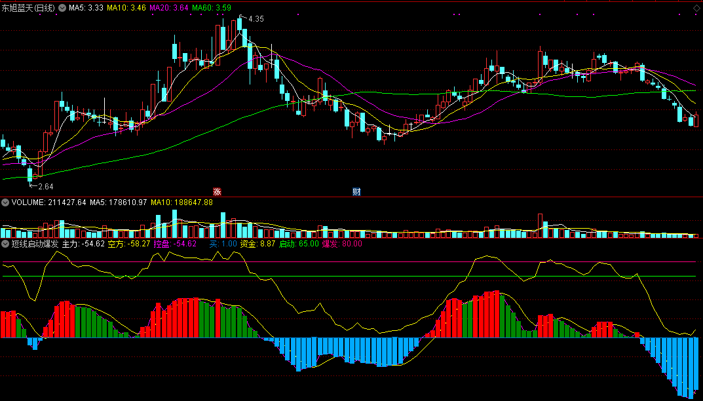Select the stock title 东旭蓝天(日线)
Viewport: 703px width, 401px height.
(x=28, y=8)
